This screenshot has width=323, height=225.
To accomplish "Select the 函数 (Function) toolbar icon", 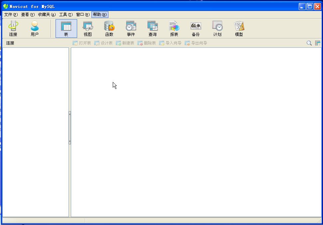I will (x=109, y=29).
